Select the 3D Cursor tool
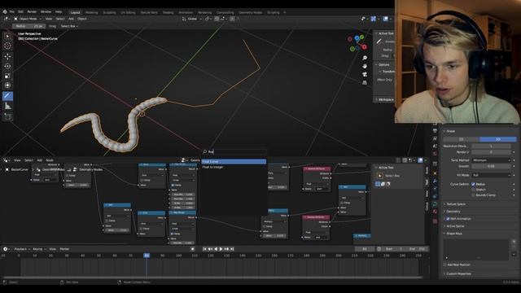 7,46
